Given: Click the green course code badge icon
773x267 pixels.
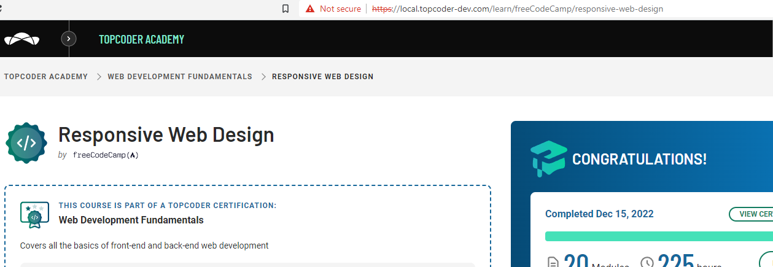Looking at the screenshot, I should (x=26, y=143).
